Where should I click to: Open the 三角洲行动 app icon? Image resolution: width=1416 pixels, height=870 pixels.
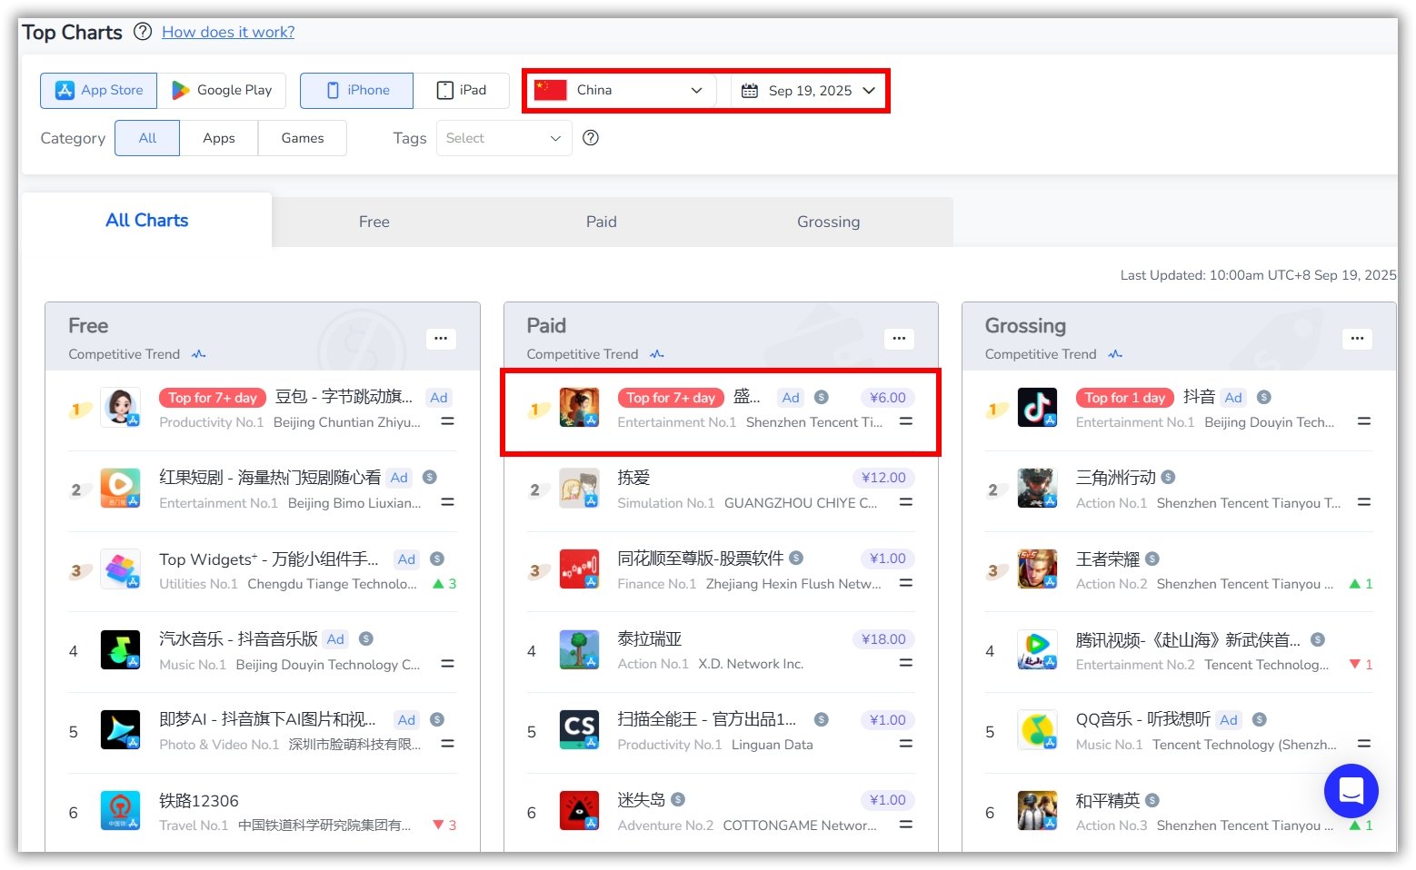1037,489
